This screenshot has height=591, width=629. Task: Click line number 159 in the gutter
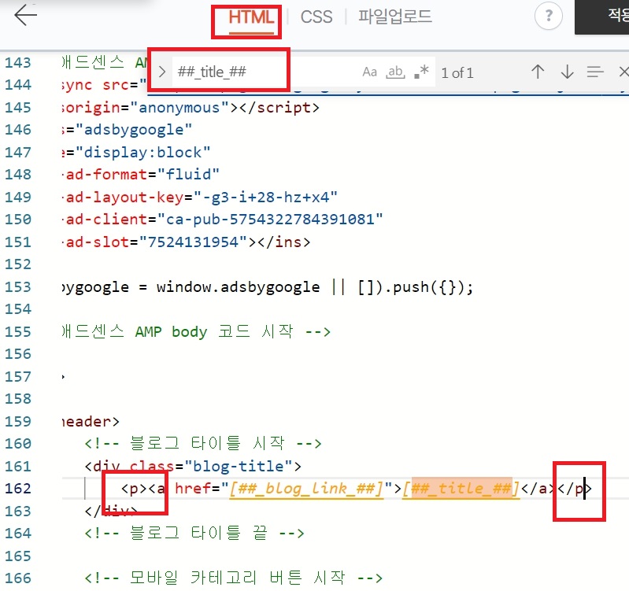coord(18,421)
